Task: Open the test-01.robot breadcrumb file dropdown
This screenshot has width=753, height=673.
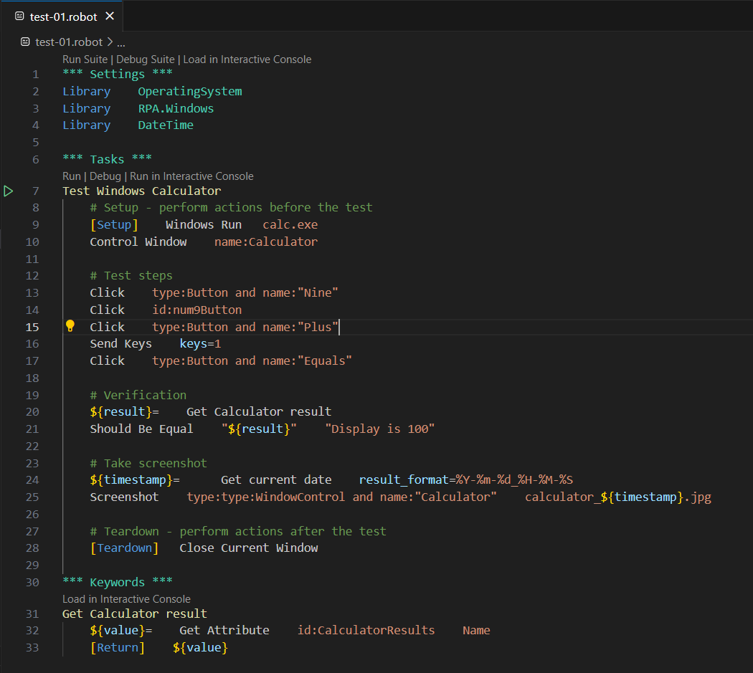Action: tap(69, 42)
